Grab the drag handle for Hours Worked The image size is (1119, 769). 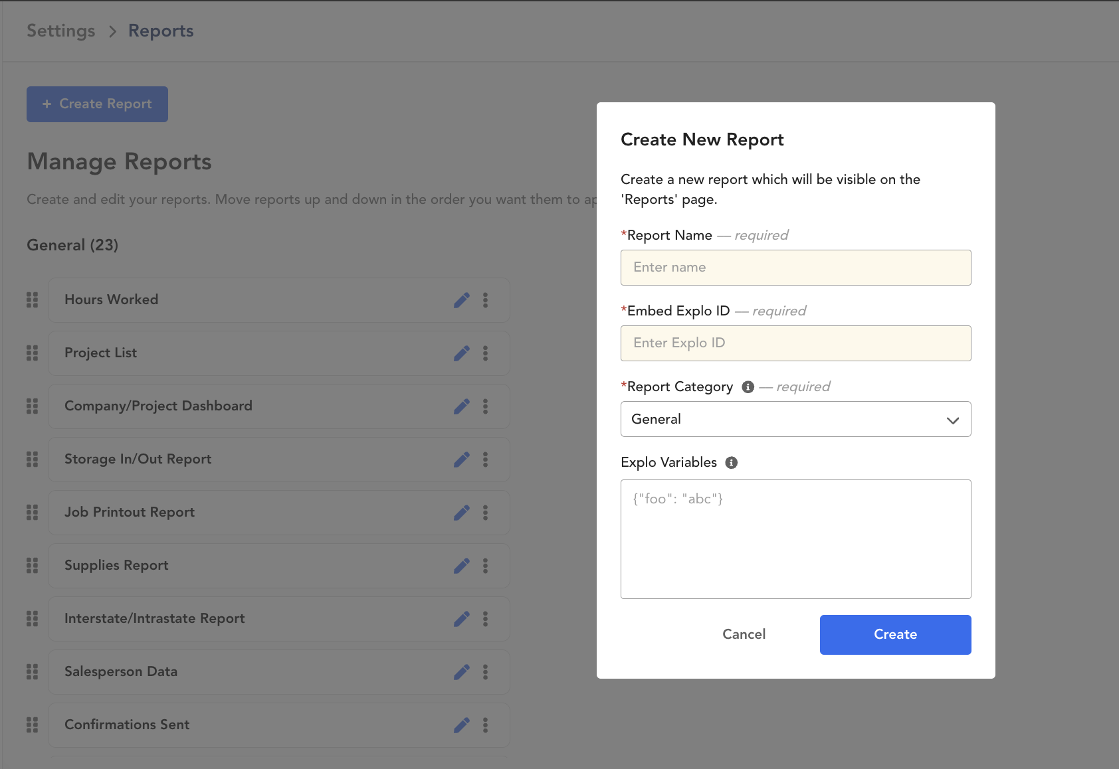click(32, 300)
